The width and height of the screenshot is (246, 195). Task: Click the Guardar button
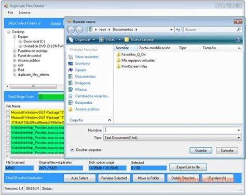click(x=201, y=150)
